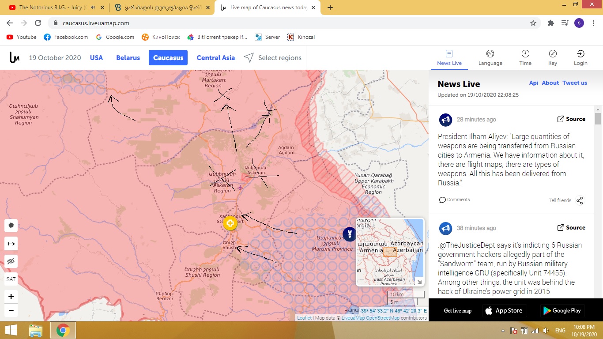
Task: Click the blue bomb marker near Martuni
Action: (349, 234)
